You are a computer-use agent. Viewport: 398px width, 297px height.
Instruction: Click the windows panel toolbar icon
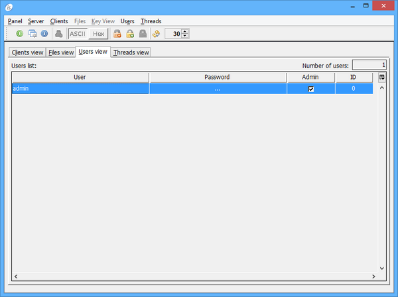[32, 34]
